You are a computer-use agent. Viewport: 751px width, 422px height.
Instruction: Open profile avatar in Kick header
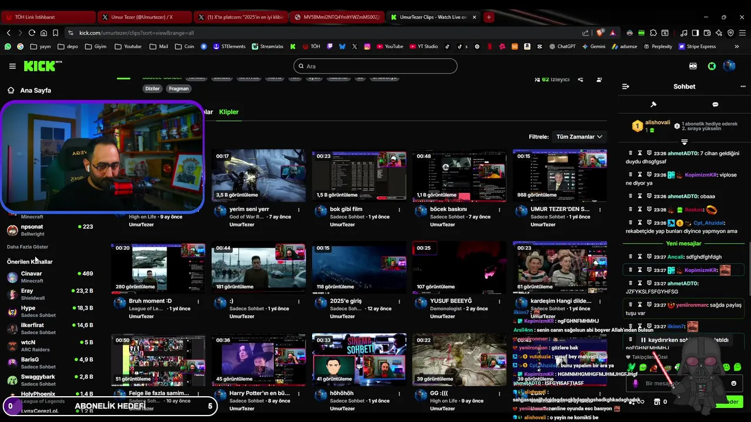(x=729, y=66)
